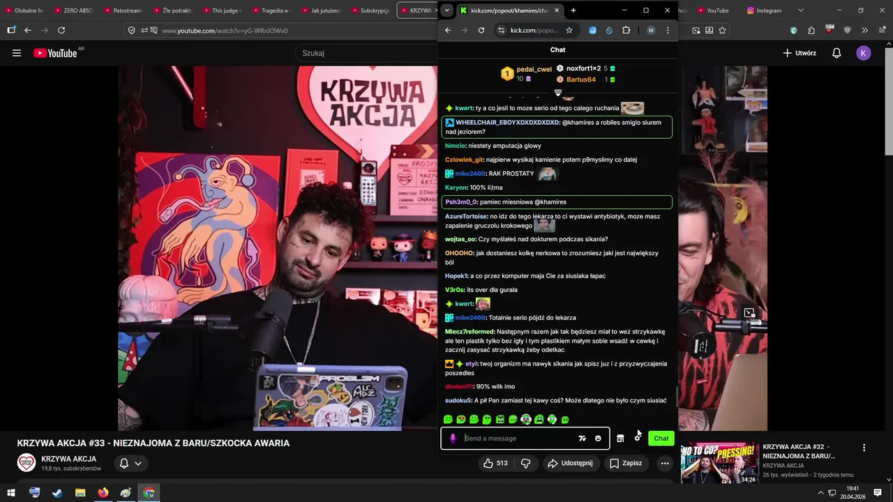The height and width of the screenshot is (502, 893).
Task: Open the Windows Start menu
Action: coord(11,493)
